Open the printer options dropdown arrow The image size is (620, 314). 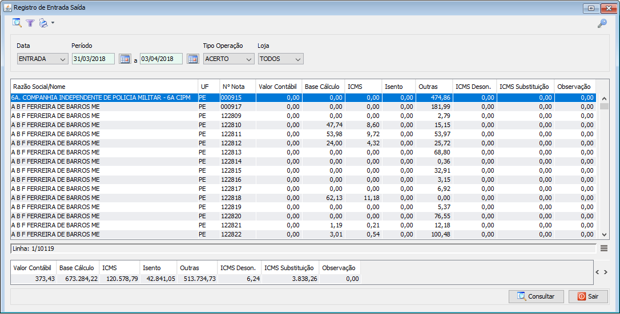tap(53, 23)
